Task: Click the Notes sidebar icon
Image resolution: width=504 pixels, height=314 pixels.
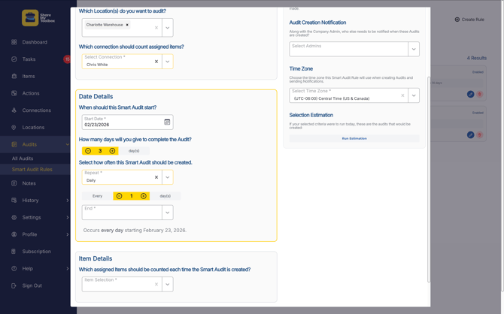Action: click(x=14, y=183)
